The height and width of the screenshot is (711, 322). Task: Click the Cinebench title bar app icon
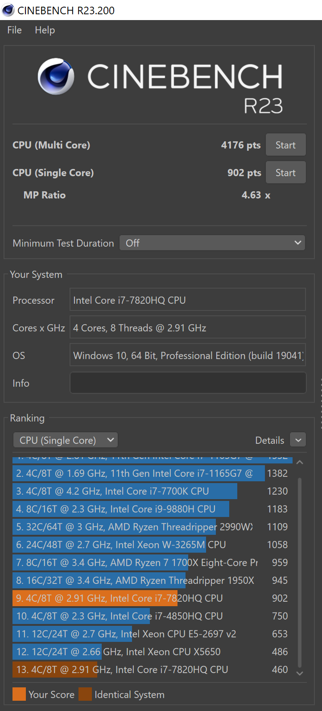pos(8,10)
